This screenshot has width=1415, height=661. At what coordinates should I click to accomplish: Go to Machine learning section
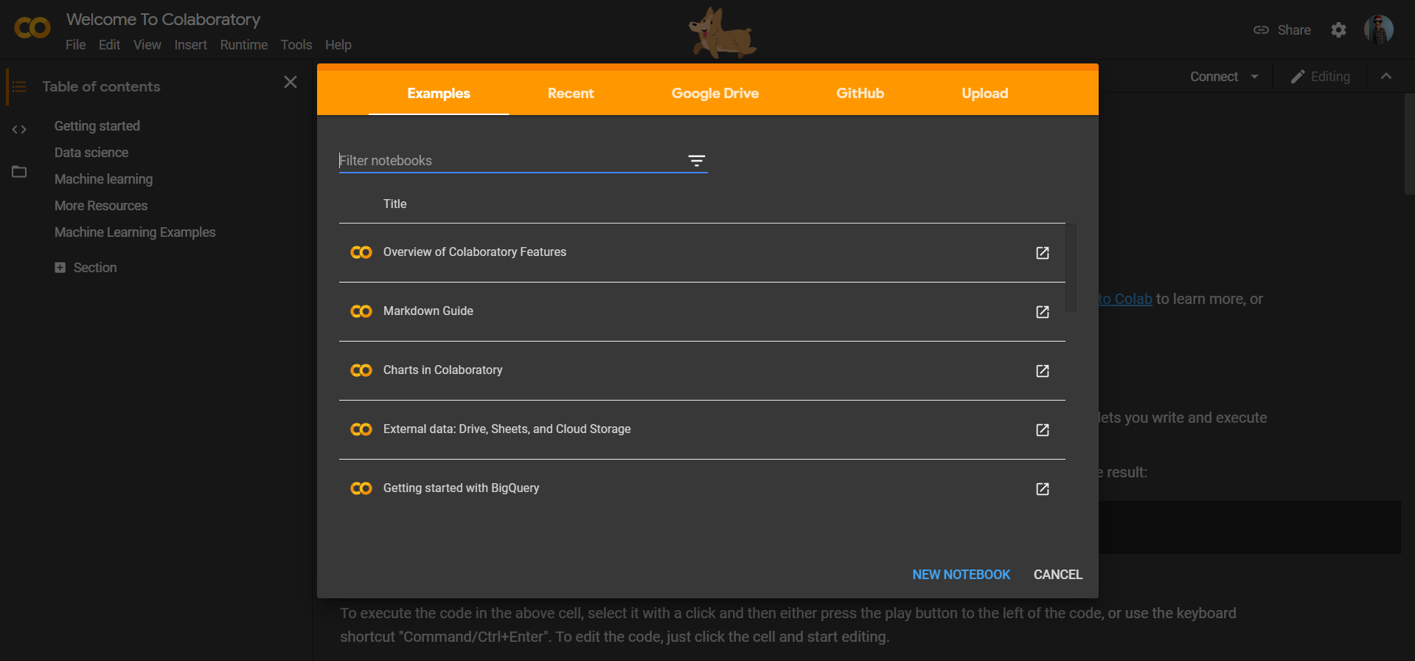pos(103,179)
